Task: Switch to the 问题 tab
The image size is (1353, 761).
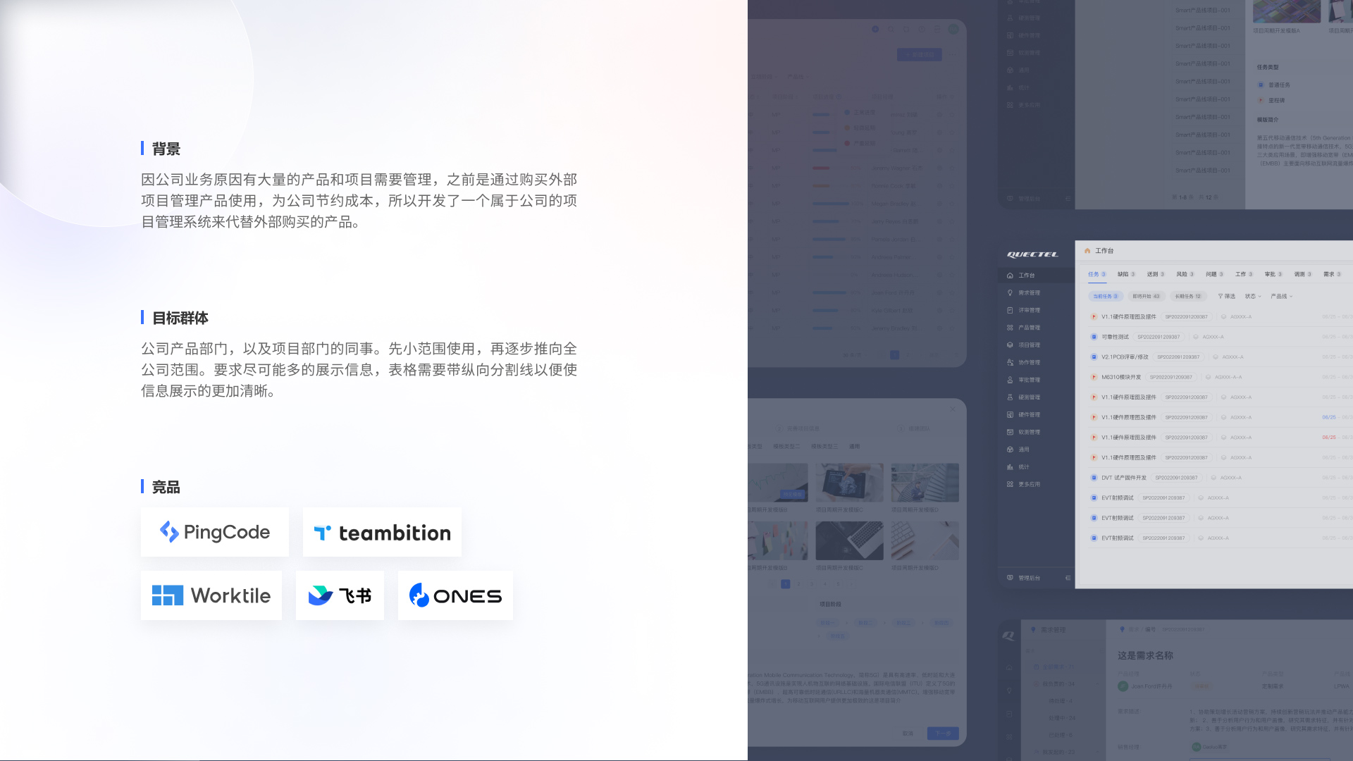Action: pyautogui.click(x=1215, y=274)
